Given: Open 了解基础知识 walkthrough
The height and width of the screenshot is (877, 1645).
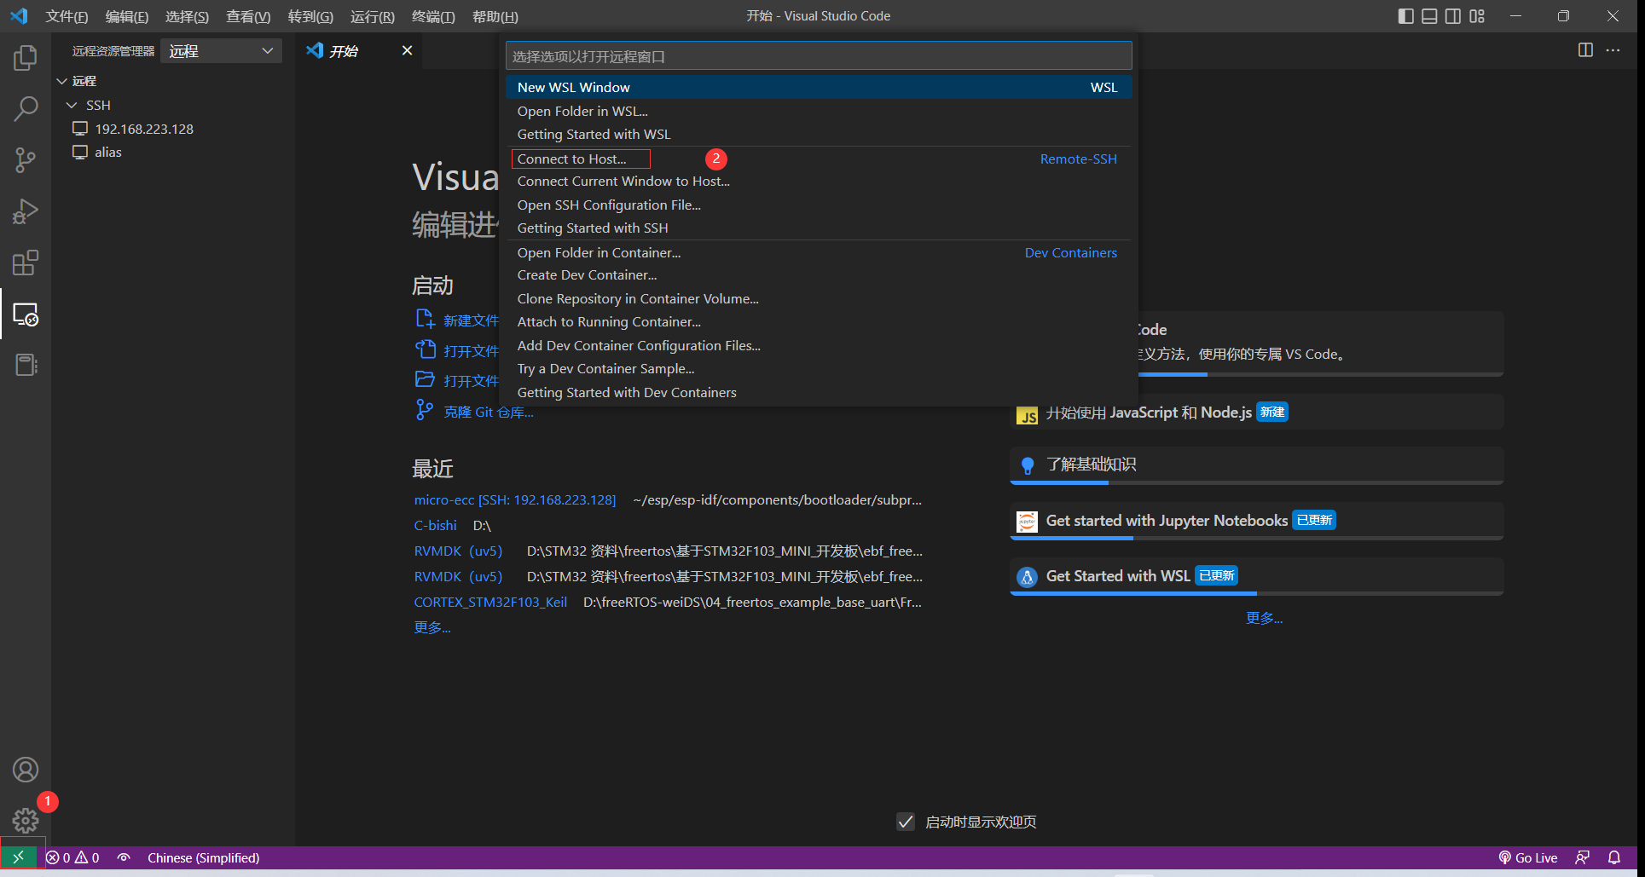Looking at the screenshot, I should tap(1256, 465).
